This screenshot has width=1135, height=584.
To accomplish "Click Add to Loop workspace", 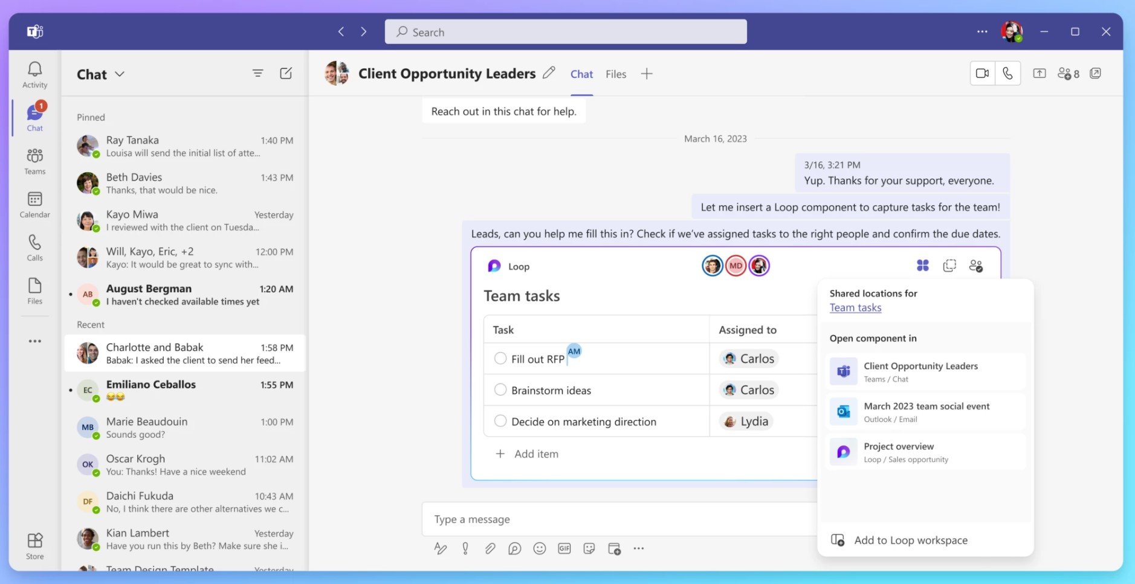I will [900, 540].
